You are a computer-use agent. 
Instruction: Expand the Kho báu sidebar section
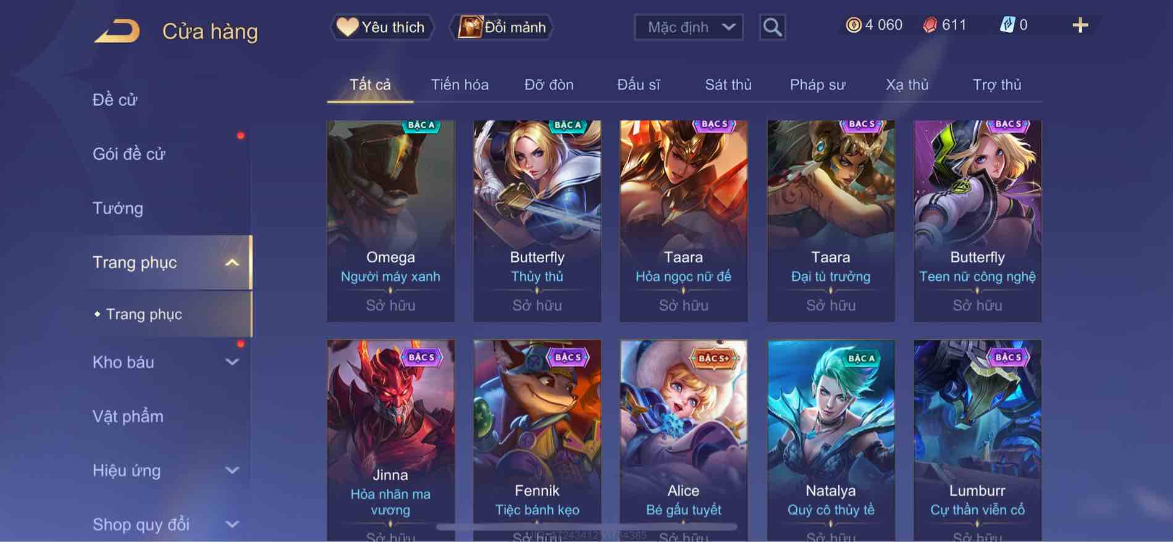232,362
